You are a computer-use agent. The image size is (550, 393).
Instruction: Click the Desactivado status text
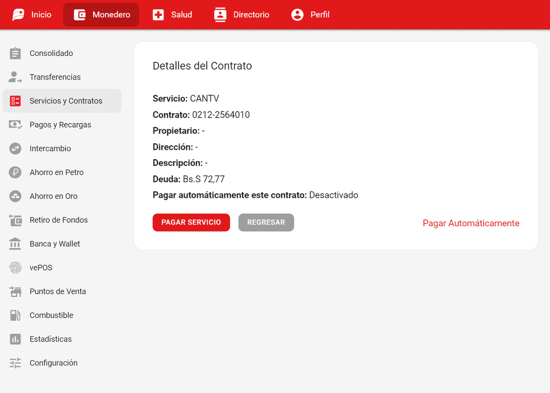pos(334,195)
